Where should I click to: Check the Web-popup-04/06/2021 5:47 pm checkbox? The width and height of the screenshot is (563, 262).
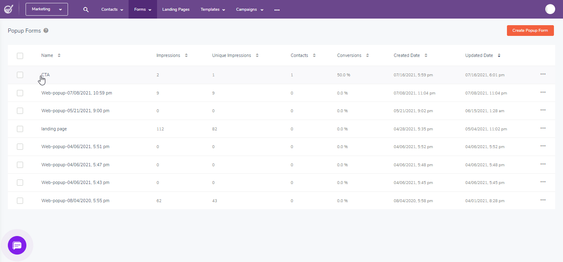(20, 165)
